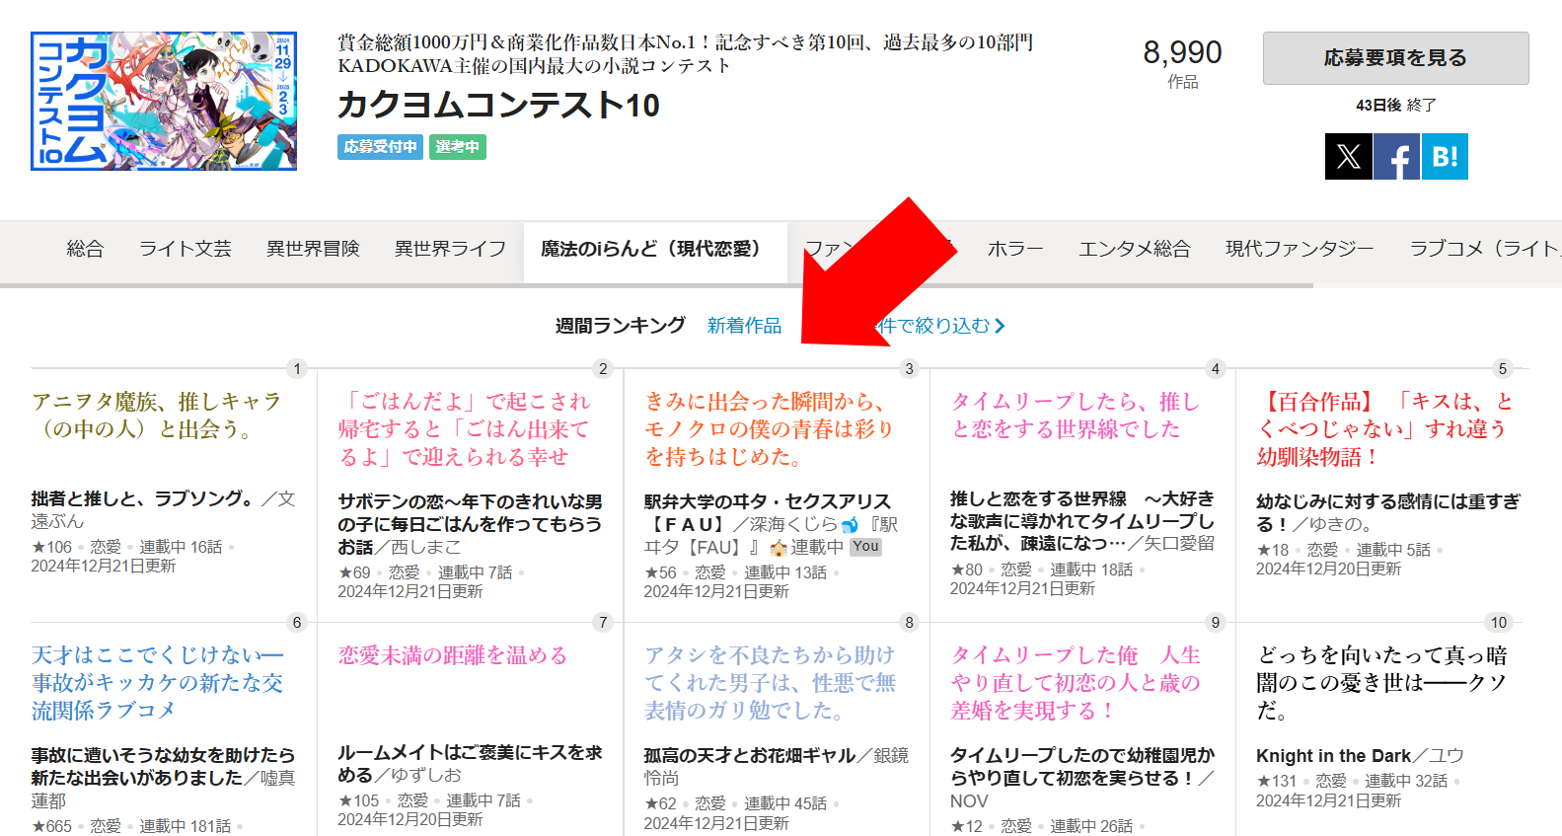Share contest on Facebook
The width and height of the screenshot is (1562, 836).
[1396, 157]
